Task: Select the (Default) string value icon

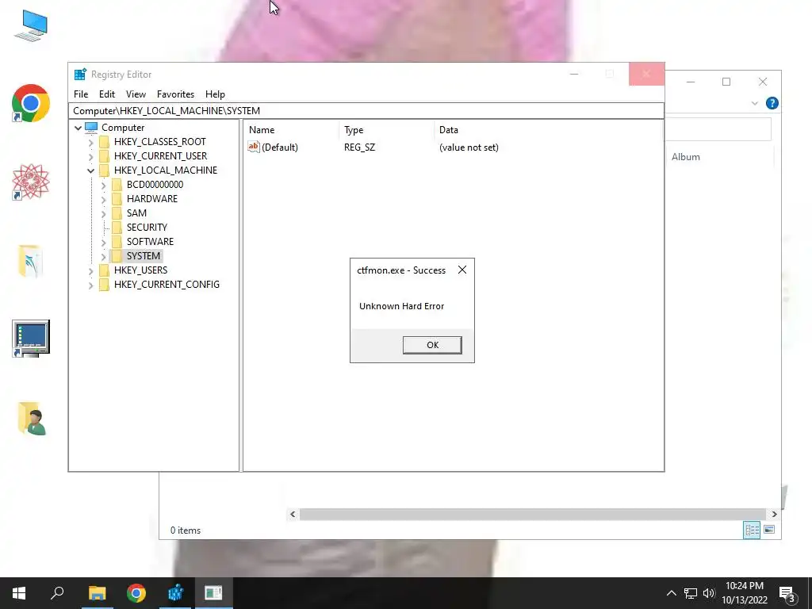Action: (253, 147)
